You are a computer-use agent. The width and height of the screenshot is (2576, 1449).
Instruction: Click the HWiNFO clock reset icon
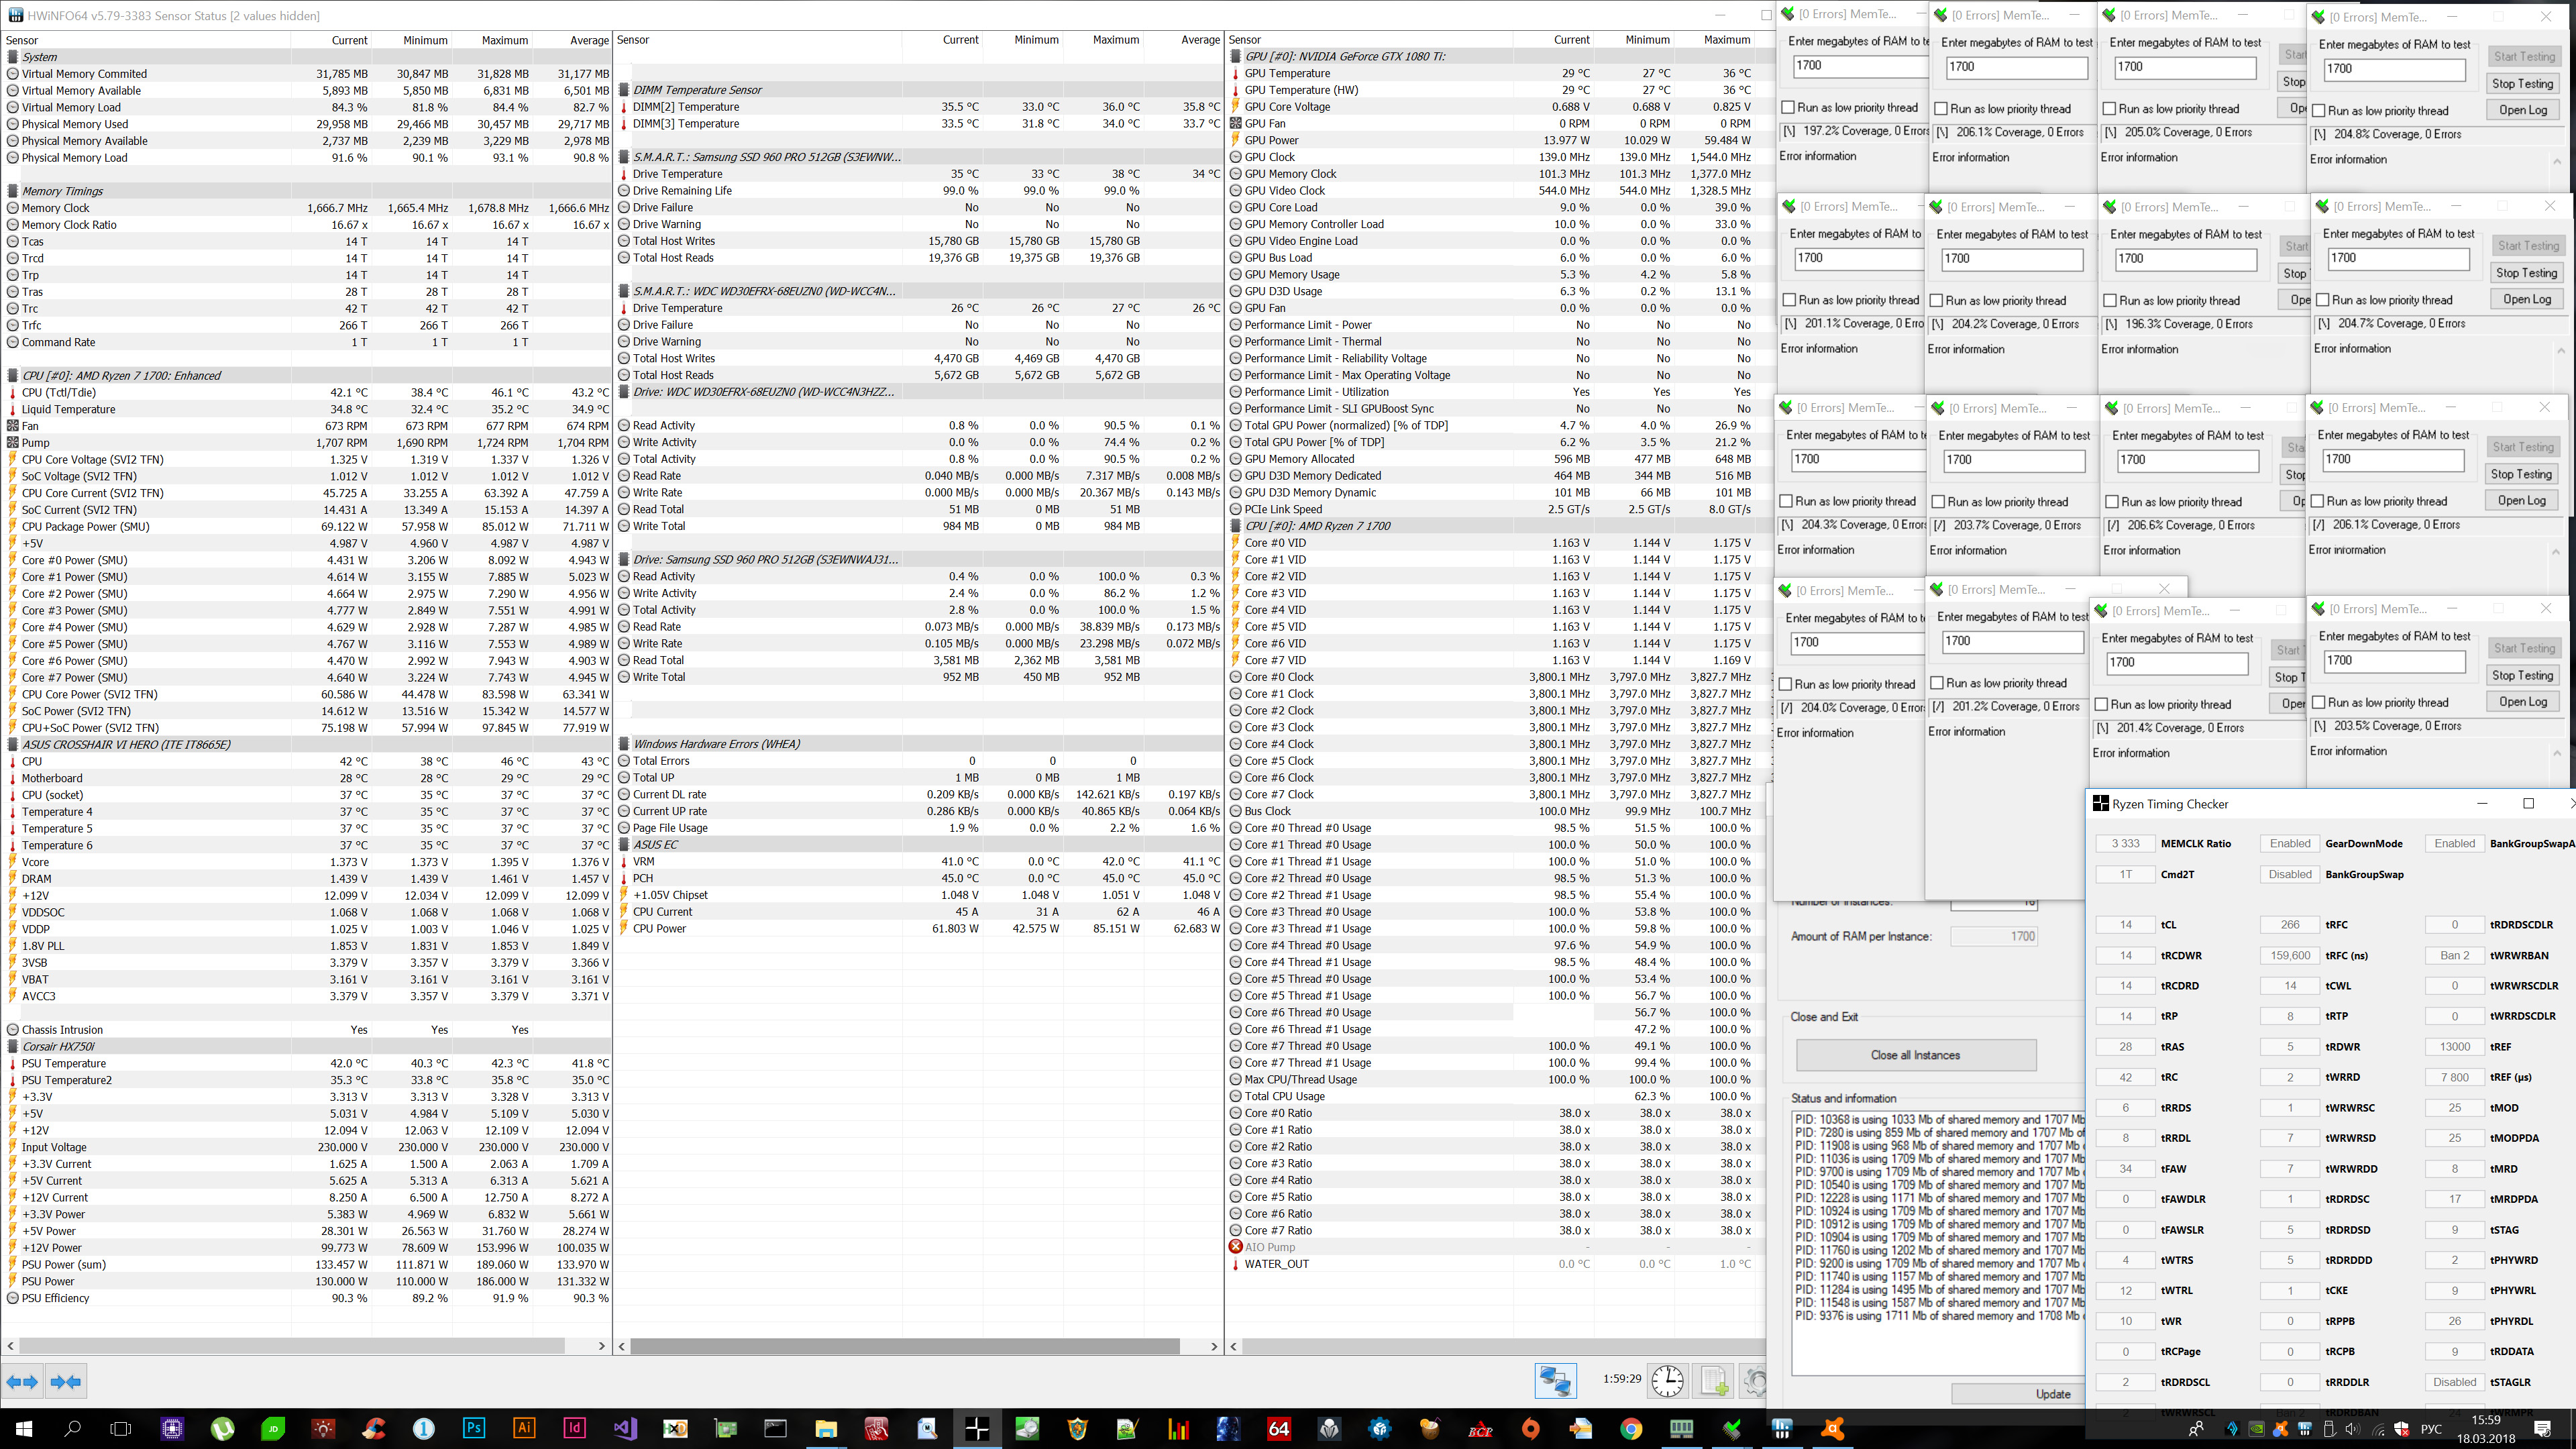pos(1667,1381)
